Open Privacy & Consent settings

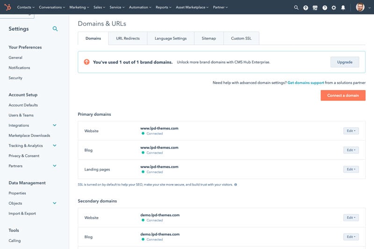click(x=24, y=156)
